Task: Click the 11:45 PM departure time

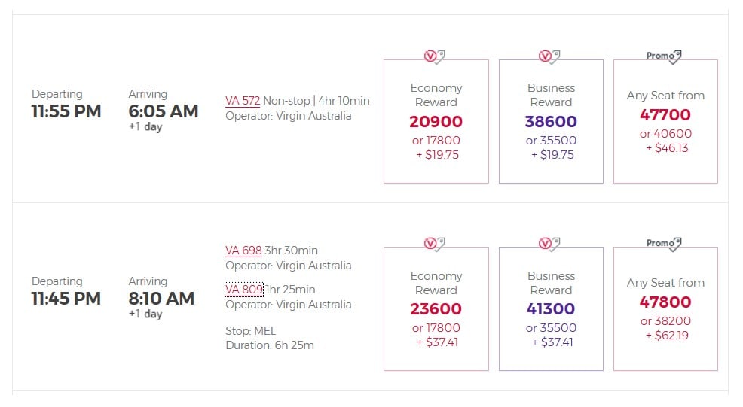Action: [66, 299]
